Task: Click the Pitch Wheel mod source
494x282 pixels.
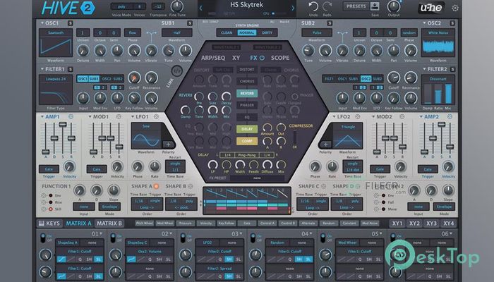Action: coord(144,223)
